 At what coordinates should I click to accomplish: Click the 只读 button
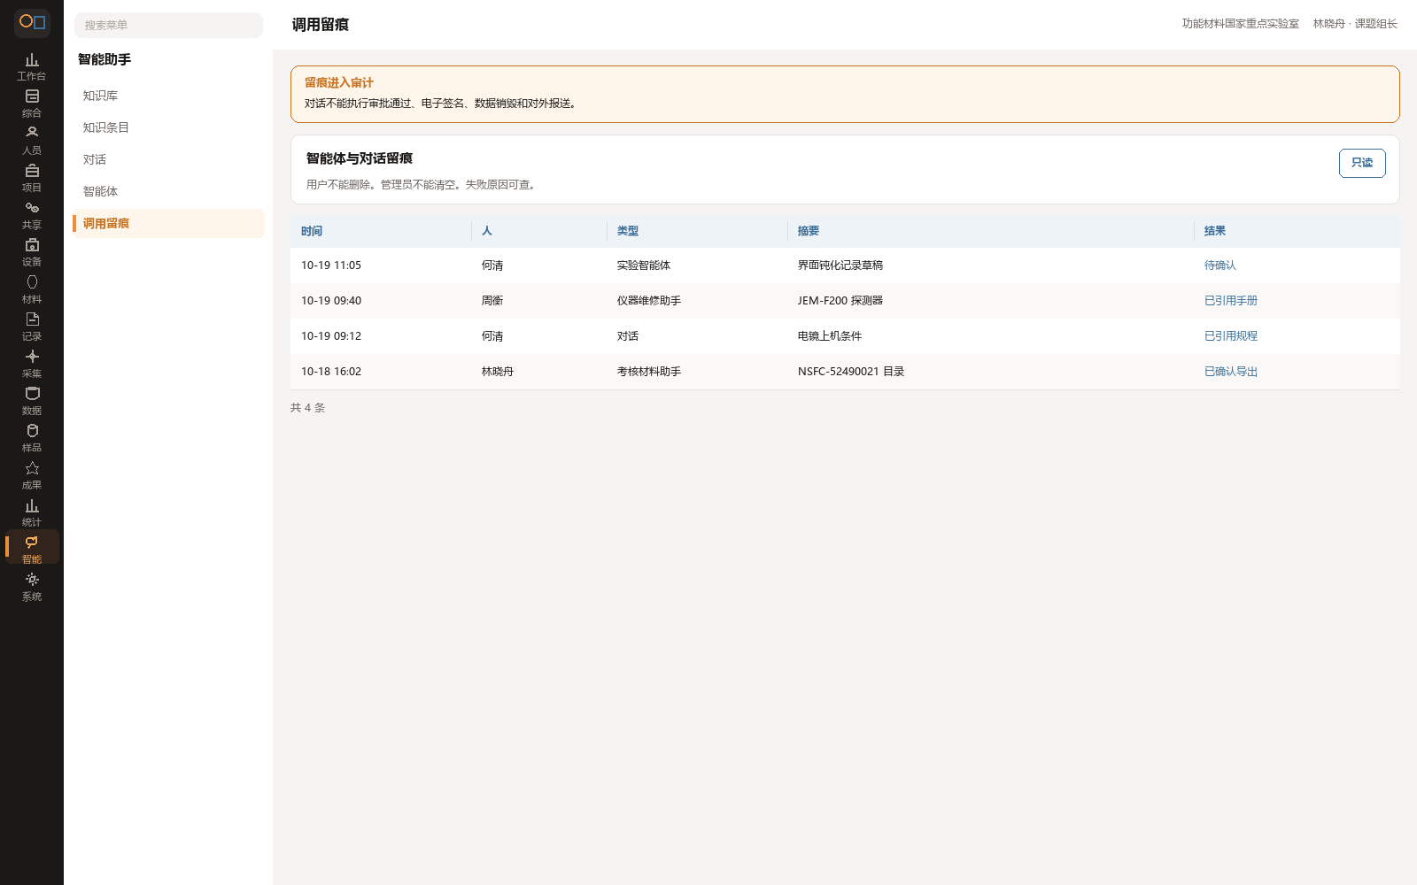click(x=1362, y=163)
